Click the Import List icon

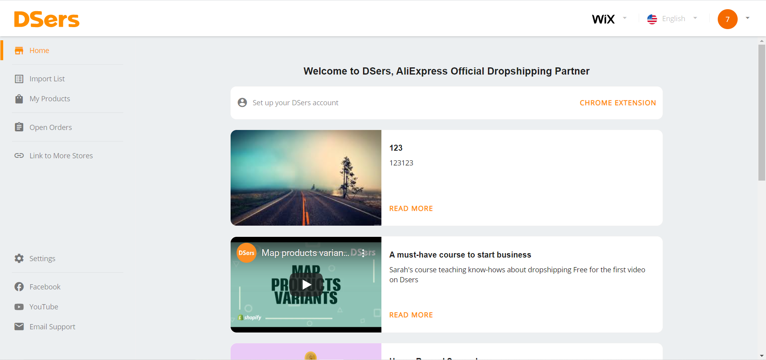(x=19, y=79)
